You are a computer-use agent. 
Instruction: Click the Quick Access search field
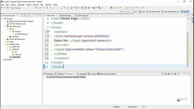click(126, 12)
